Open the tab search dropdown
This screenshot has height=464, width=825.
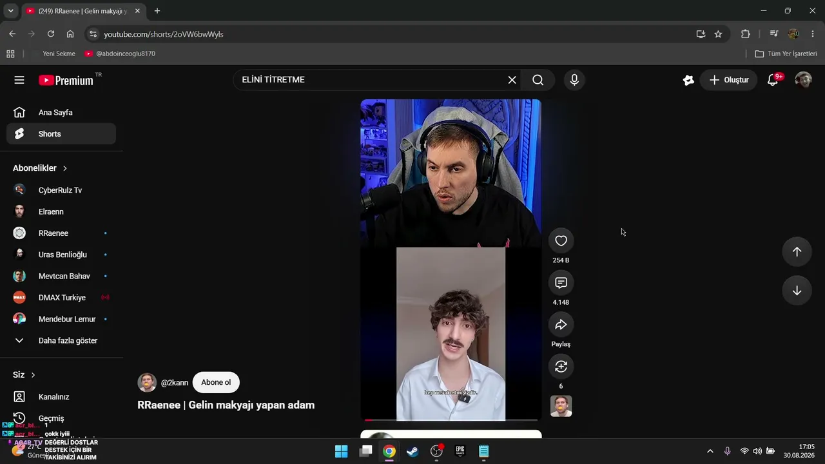(10, 11)
